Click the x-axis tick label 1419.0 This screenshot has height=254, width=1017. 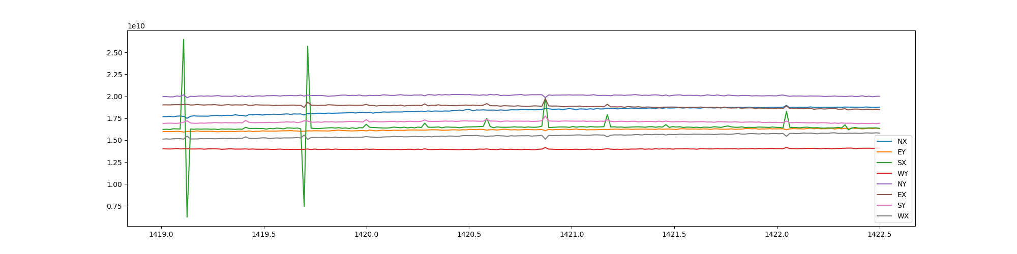click(x=162, y=235)
